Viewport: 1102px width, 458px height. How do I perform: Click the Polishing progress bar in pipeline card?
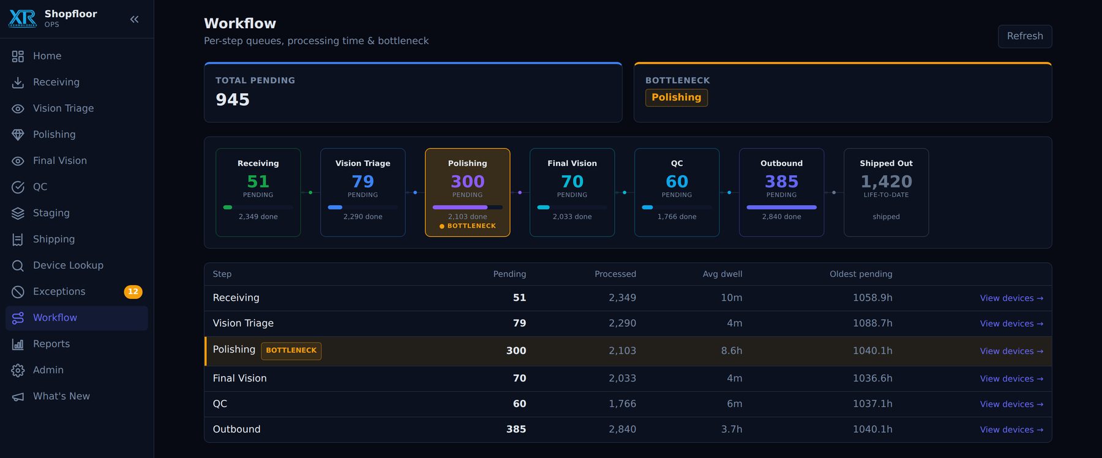[x=468, y=208]
